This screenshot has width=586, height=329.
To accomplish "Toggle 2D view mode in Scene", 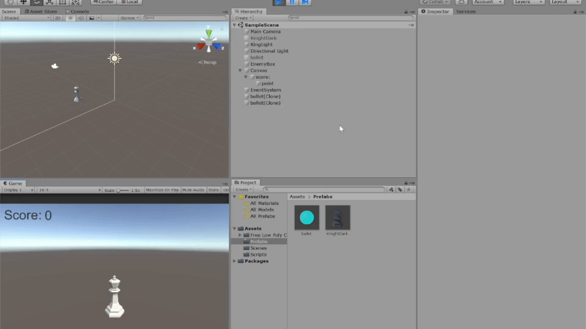I will tap(57, 18).
